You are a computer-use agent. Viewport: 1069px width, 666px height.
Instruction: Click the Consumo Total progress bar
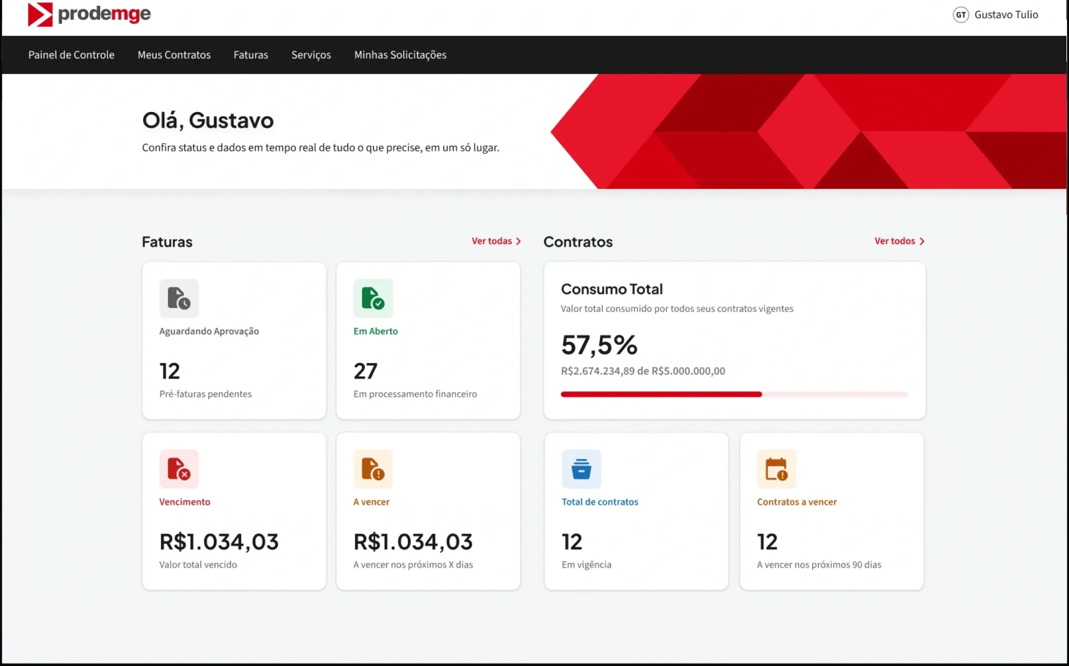click(734, 394)
